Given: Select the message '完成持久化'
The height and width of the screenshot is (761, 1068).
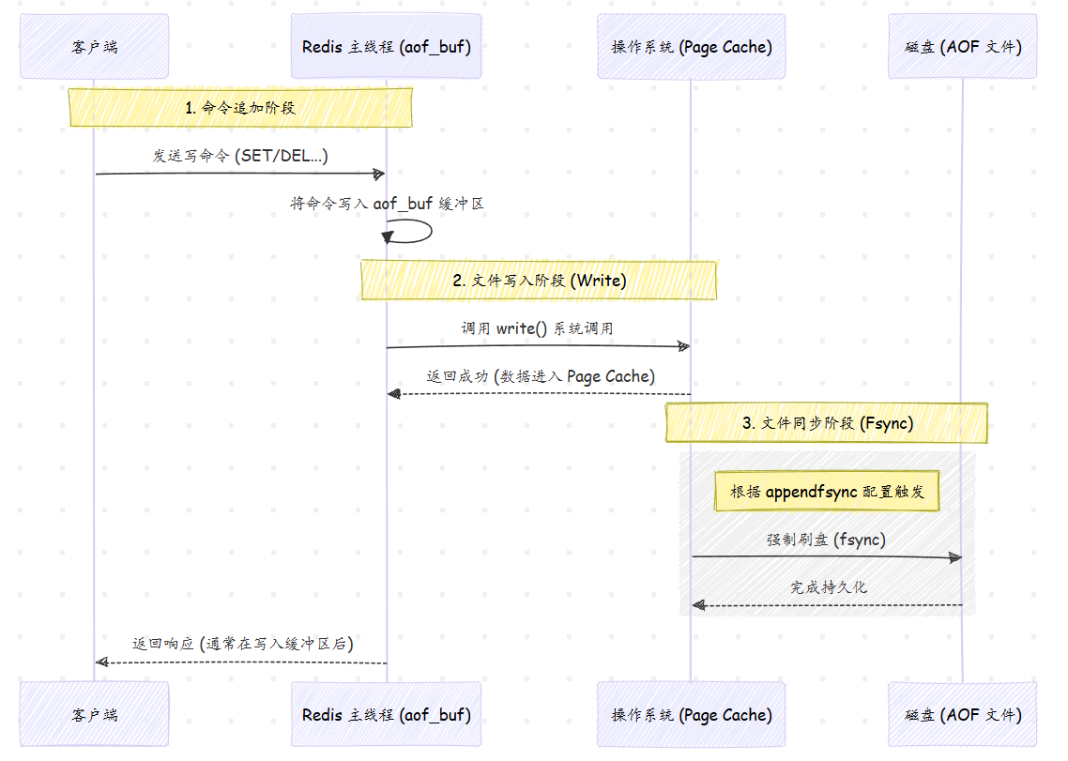Looking at the screenshot, I should [829, 587].
